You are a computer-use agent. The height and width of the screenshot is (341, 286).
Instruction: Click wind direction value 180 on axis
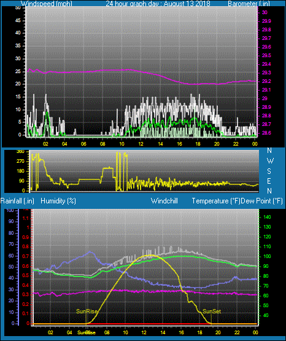click(x=20, y=171)
